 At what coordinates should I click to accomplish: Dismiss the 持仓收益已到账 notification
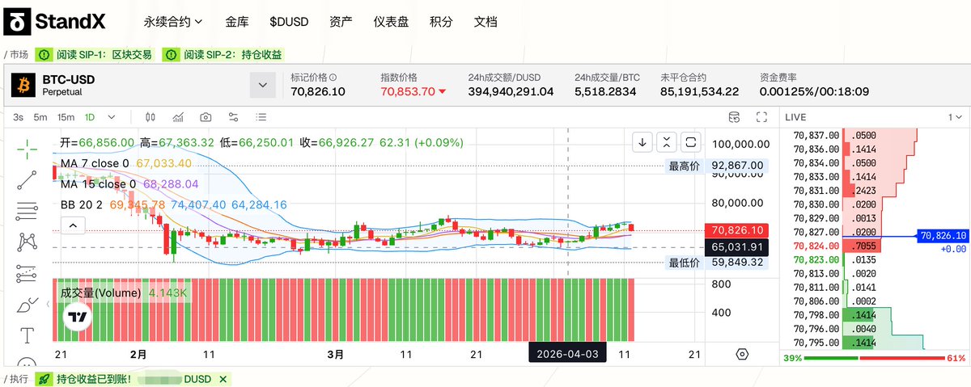[x=223, y=378]
